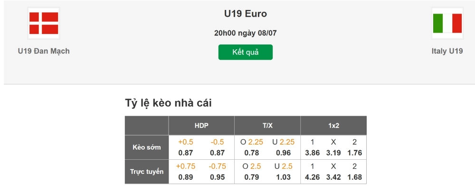Select the T/X column header
This screenshot has height=191, width=475.
pos(267,126)
